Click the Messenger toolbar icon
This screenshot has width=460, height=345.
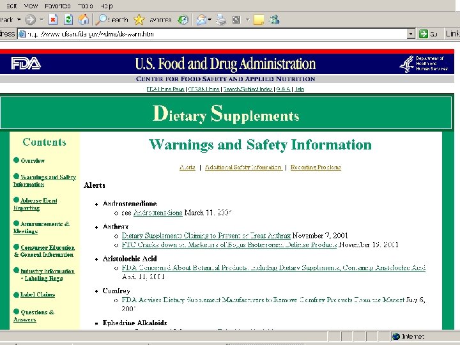coord(275,20)
